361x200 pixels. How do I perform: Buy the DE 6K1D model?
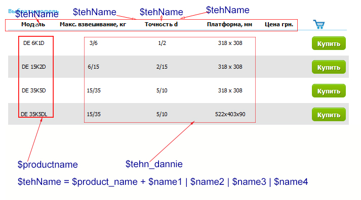point(329,43)
